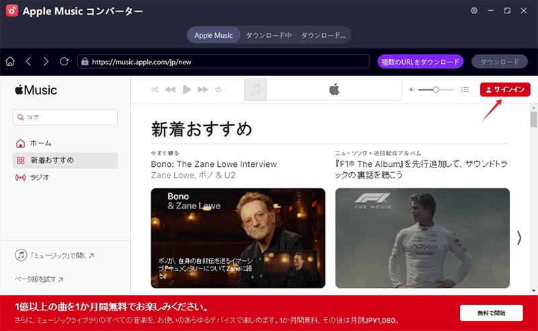Image resolution: width=538 pixels, height=331 pixels.
Task: Click 無料で開始 button in red banner
Action: coord(492,313)
